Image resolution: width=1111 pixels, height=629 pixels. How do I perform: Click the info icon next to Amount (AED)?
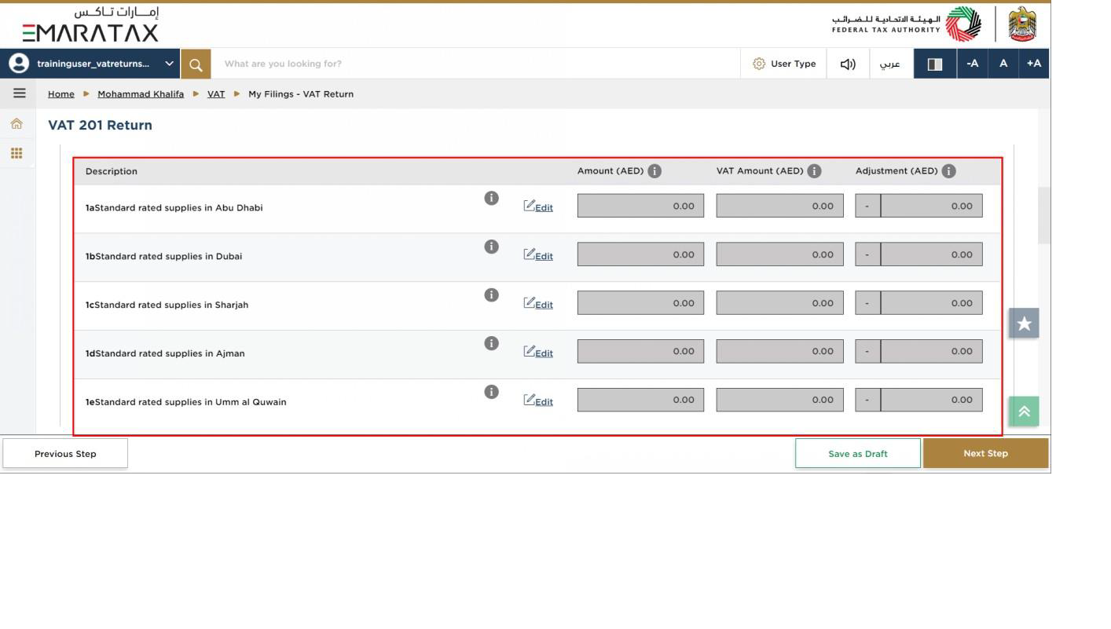[x=654, y=170]
